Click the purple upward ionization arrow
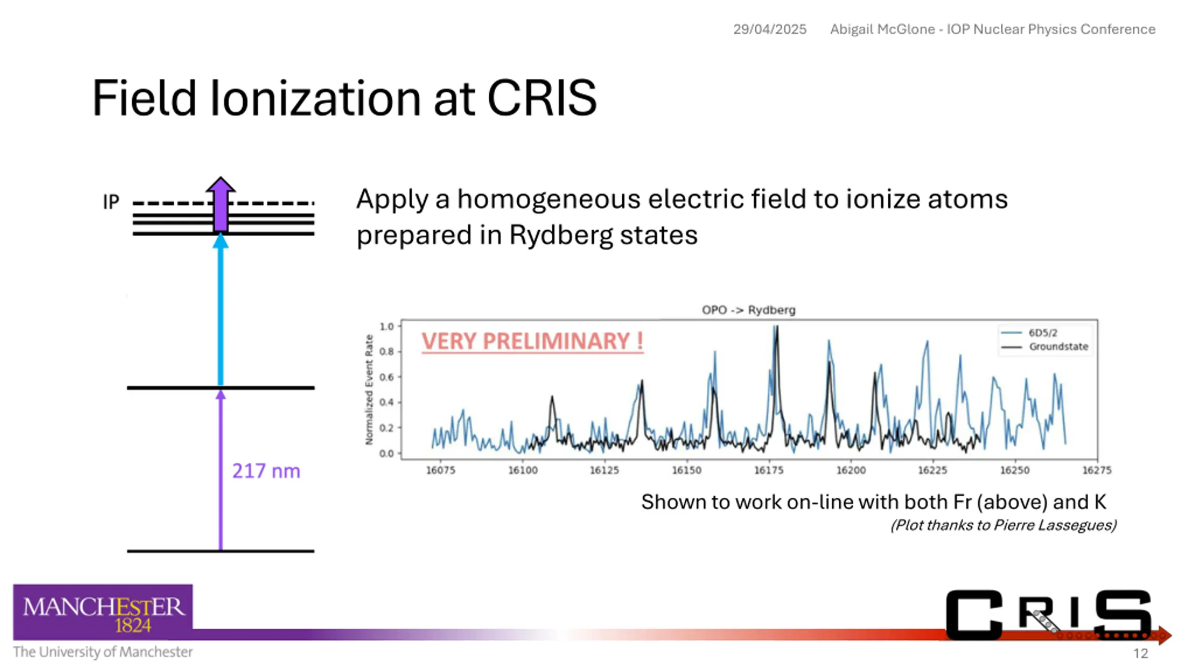 coord(221,204)
